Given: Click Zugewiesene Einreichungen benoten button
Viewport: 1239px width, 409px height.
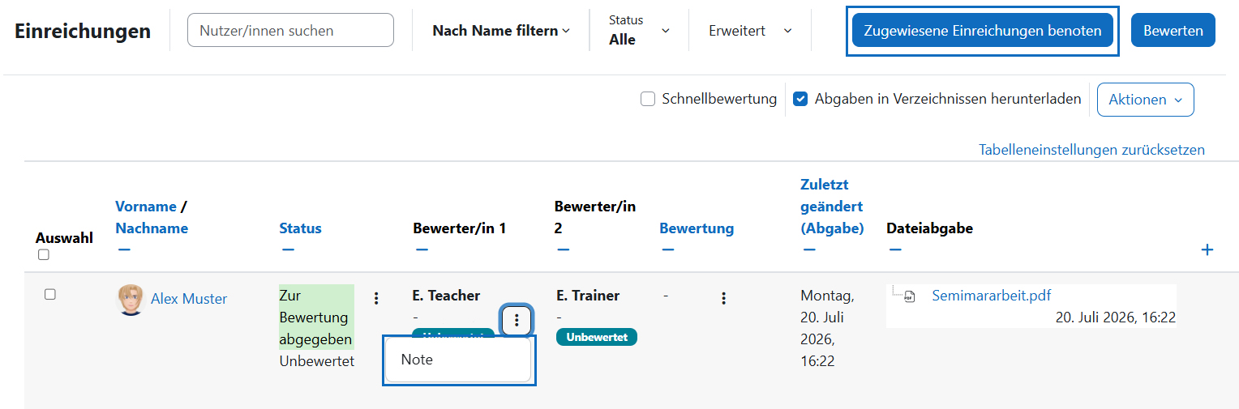Looking at the screenshot, I should [x=983, y=31].
